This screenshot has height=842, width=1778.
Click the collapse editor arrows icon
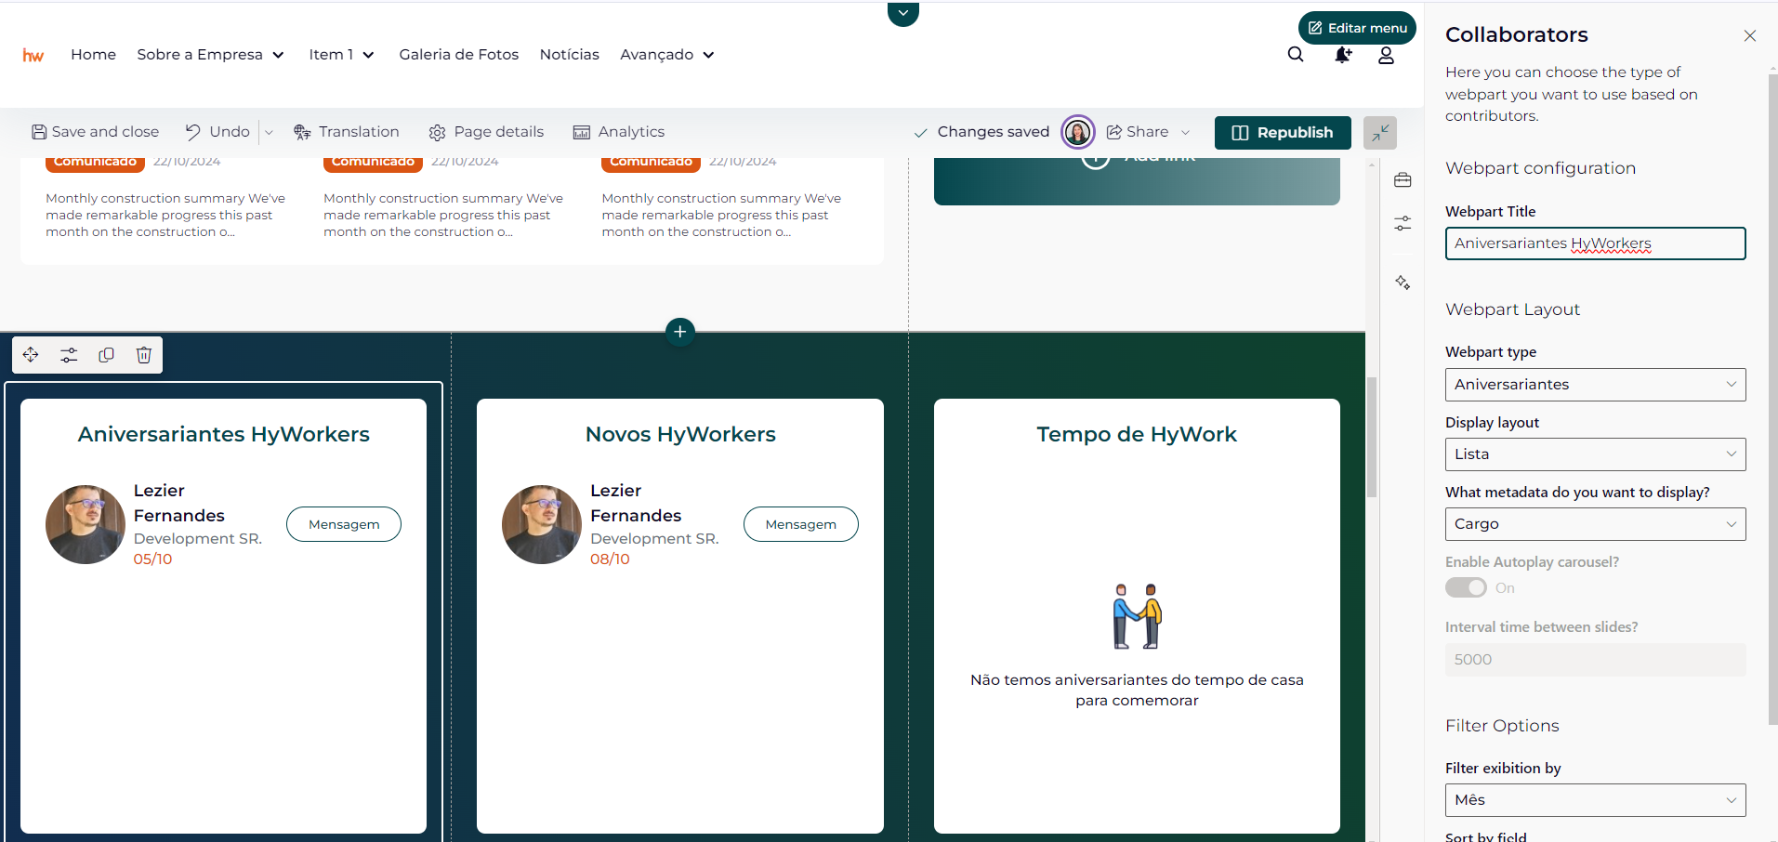[1380, 132]
